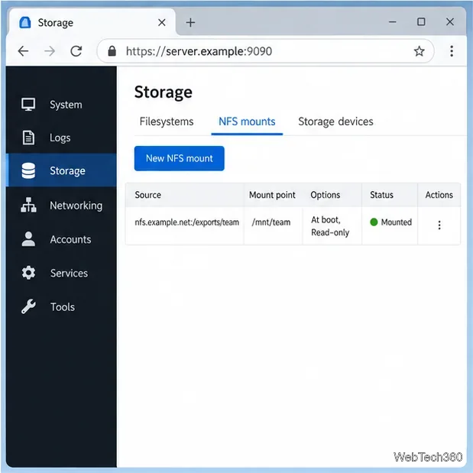Switch to the Filesystems tab
This screenshot has width=473, height=473.
167,121
